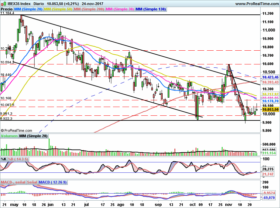The height and width of the screenshot is (208, 280).
Task: Select the Volumen panel label
Action: (9, 136)
